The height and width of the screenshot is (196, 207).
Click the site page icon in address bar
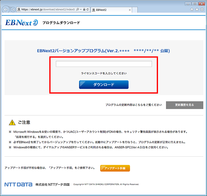(19, 9)
